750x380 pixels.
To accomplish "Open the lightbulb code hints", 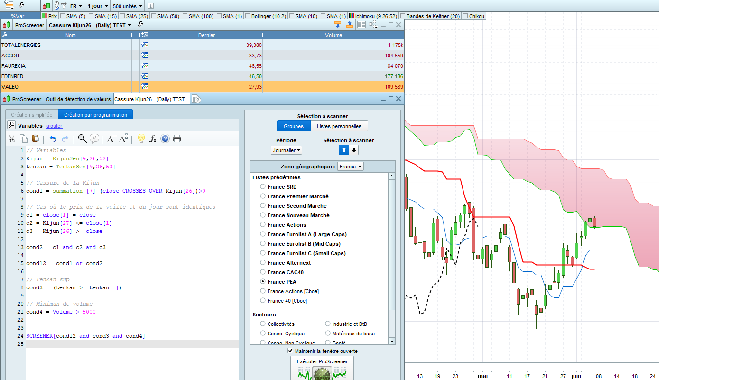I will (141, 139).
